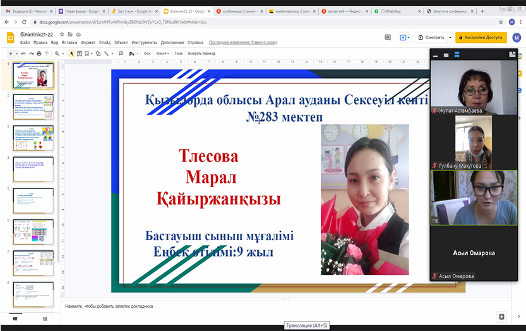Click the print icon
Image resolution: width=526 pixels, height=331 pixels.
click(x=39, y=54)
